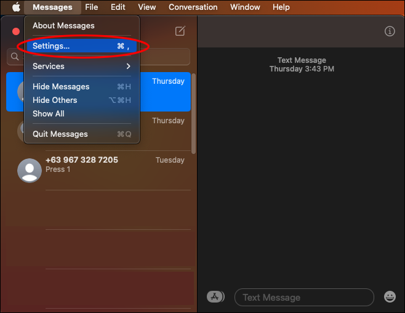Viewport: 405px width, 313px height.
Task: Choose Hide Others menu item
Action: pyautogui.click(x=82, y=100)
